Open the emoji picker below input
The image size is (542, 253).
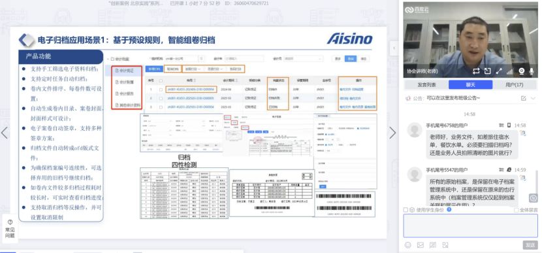coord(408,245)
